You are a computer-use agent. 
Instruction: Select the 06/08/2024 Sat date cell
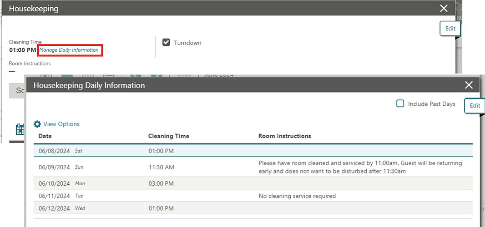(54, 151)
